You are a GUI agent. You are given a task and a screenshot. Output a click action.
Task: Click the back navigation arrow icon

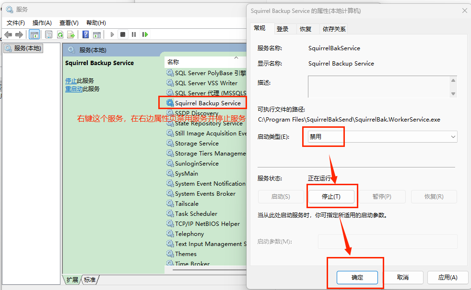pyautogui.click(x=8, y=34)
